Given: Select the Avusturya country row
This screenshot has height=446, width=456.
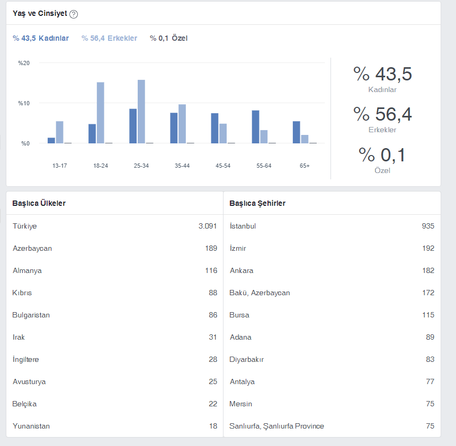Looking at the screenshot, I should click(114, 382).
